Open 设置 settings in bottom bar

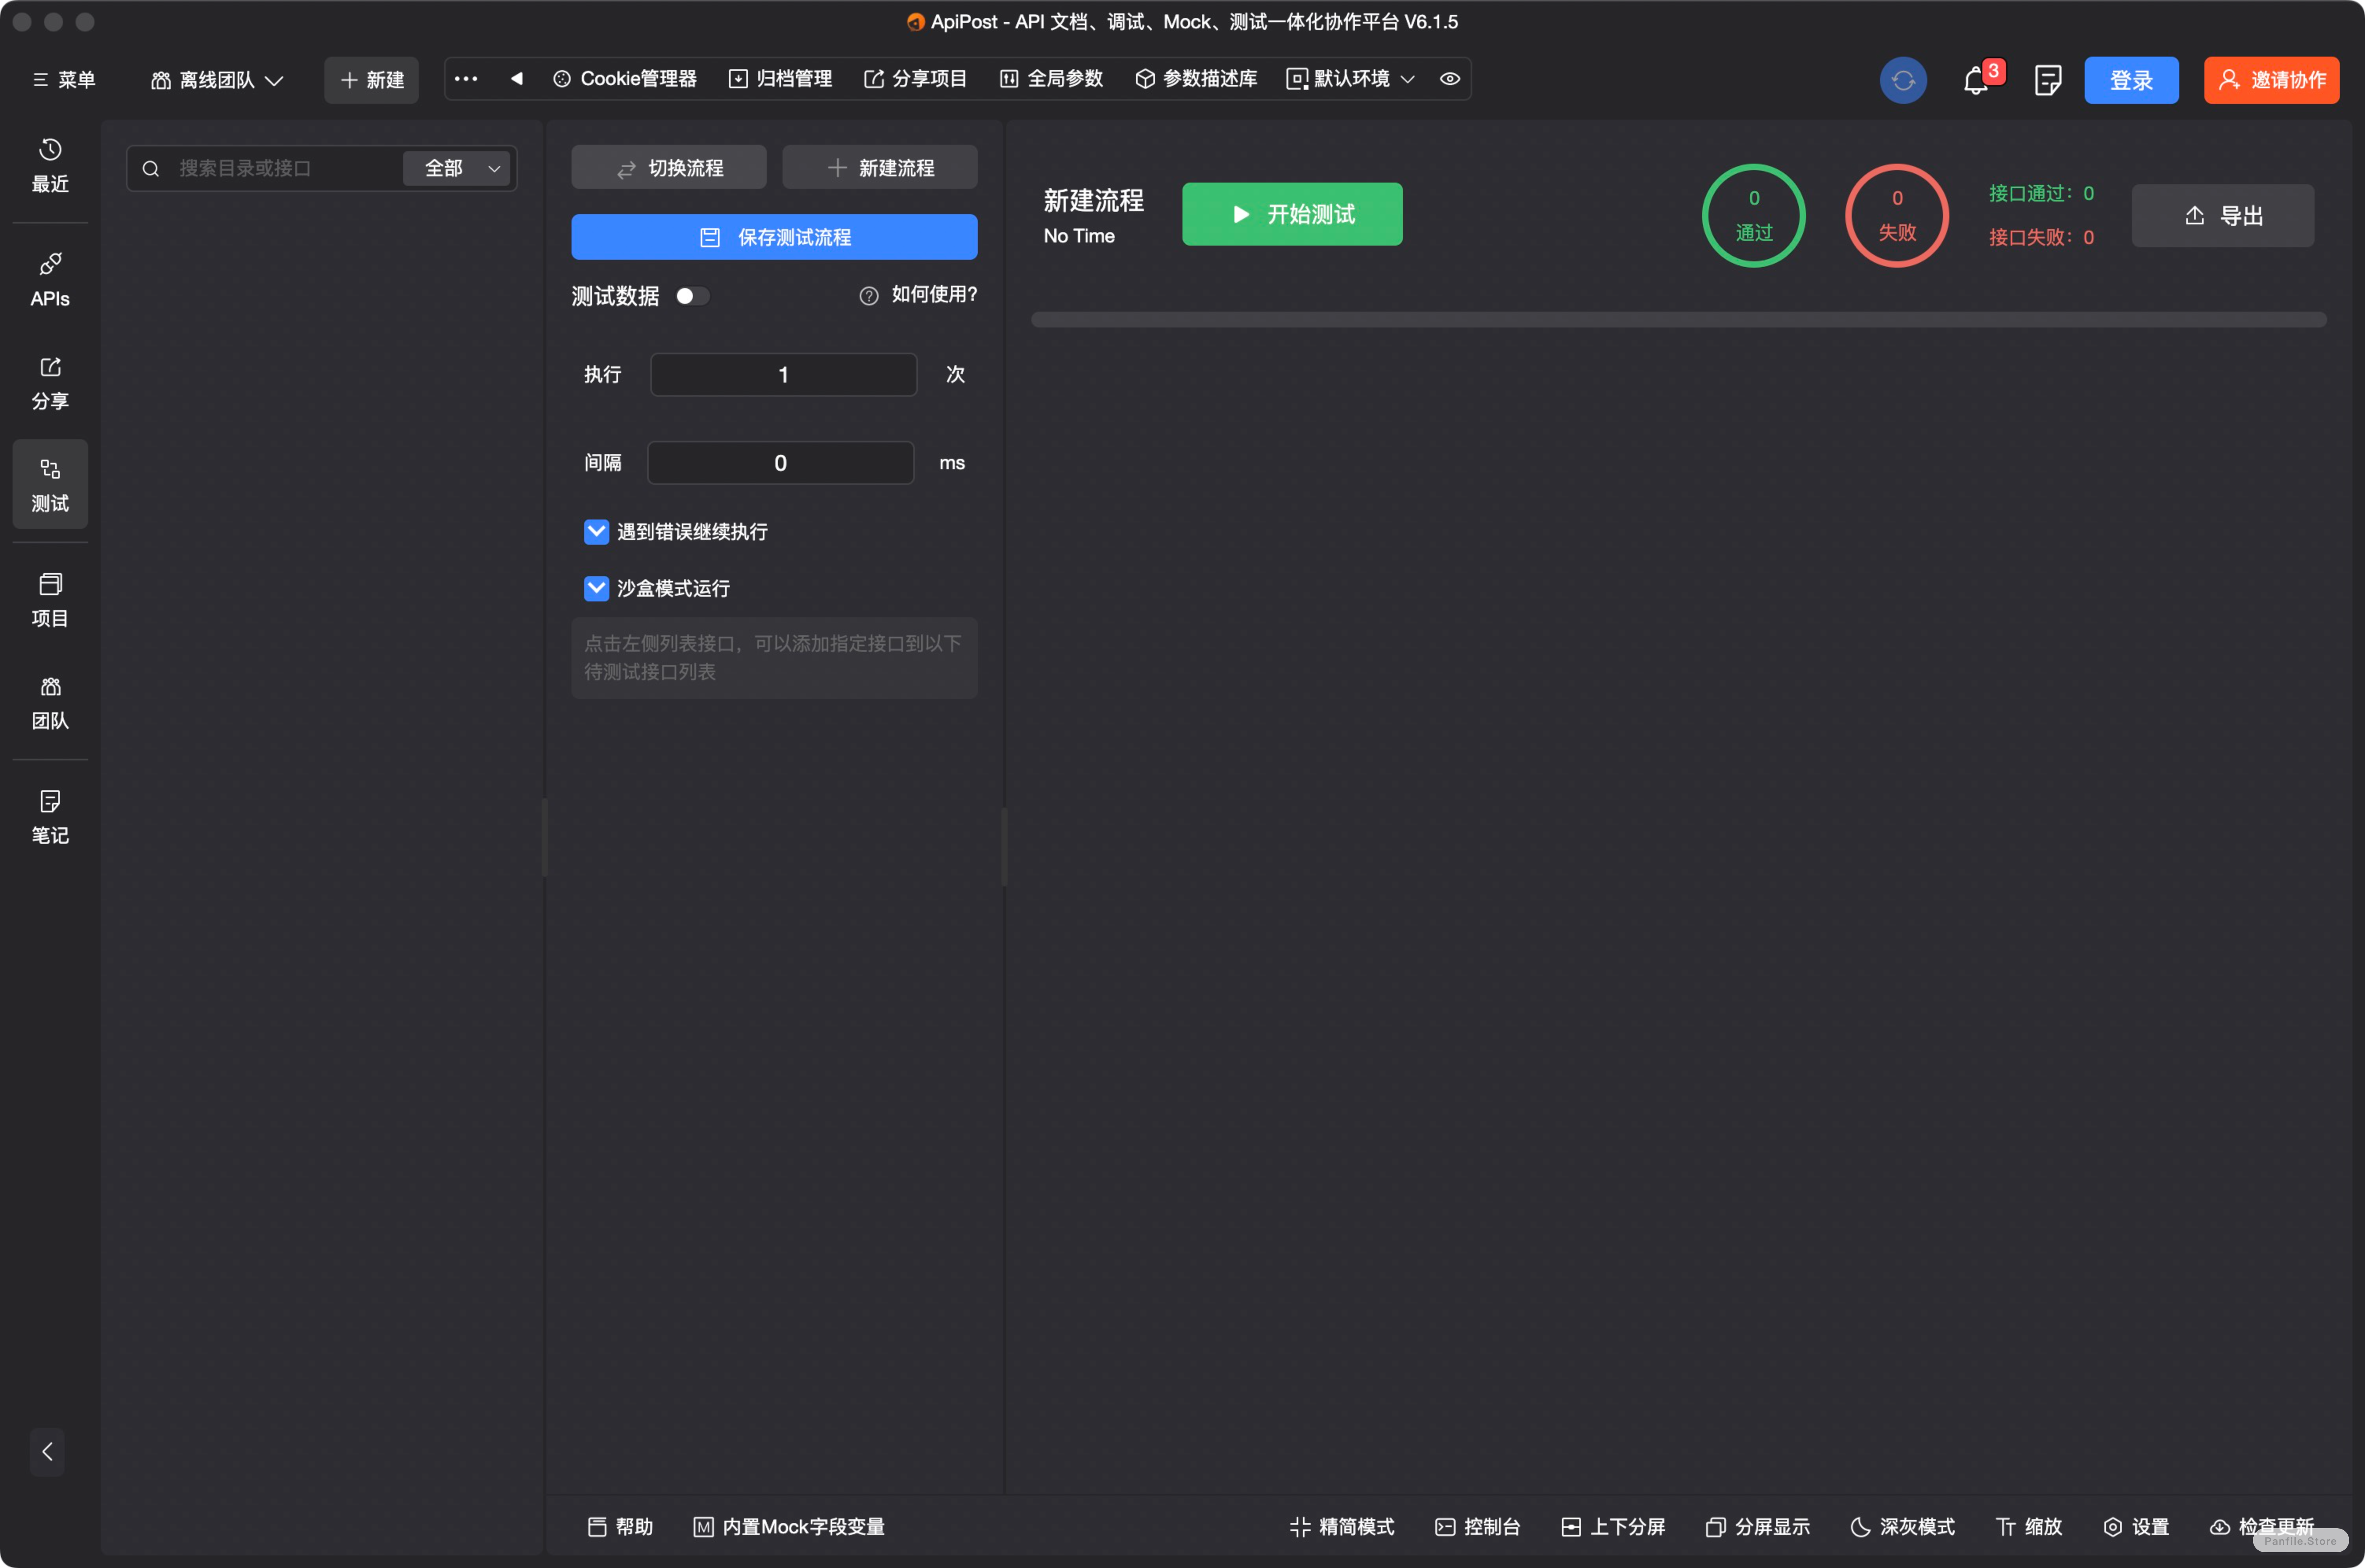click(x=2136, y=1527)
